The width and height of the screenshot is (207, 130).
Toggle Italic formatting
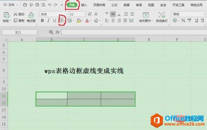pos(48,21)
